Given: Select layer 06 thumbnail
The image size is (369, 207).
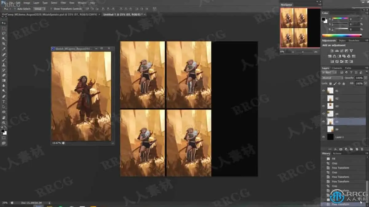Looking at the screenshot, I should pos(330,129).
